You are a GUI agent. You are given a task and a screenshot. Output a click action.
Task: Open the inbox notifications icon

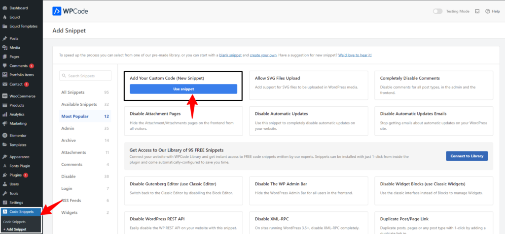coord(477,11)
